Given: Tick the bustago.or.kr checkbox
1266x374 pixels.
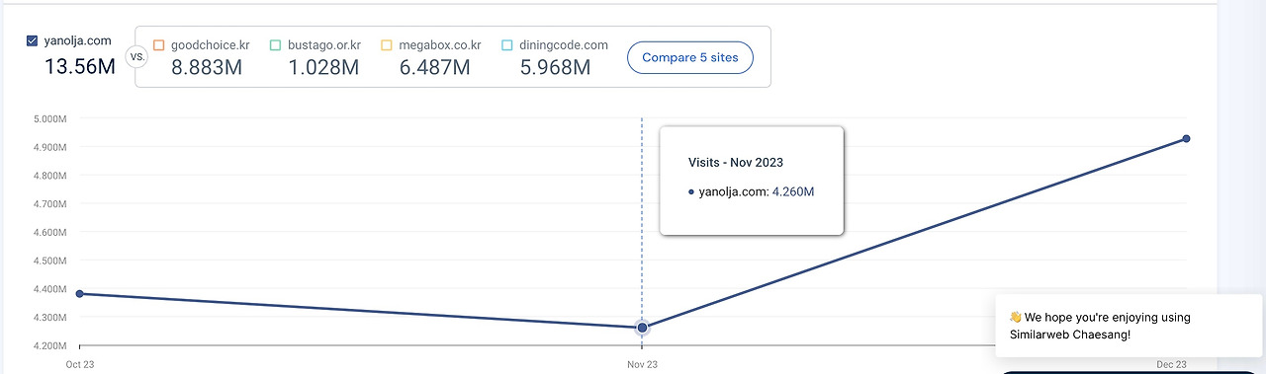Looking at the screenshot, I should click(276, 45).
